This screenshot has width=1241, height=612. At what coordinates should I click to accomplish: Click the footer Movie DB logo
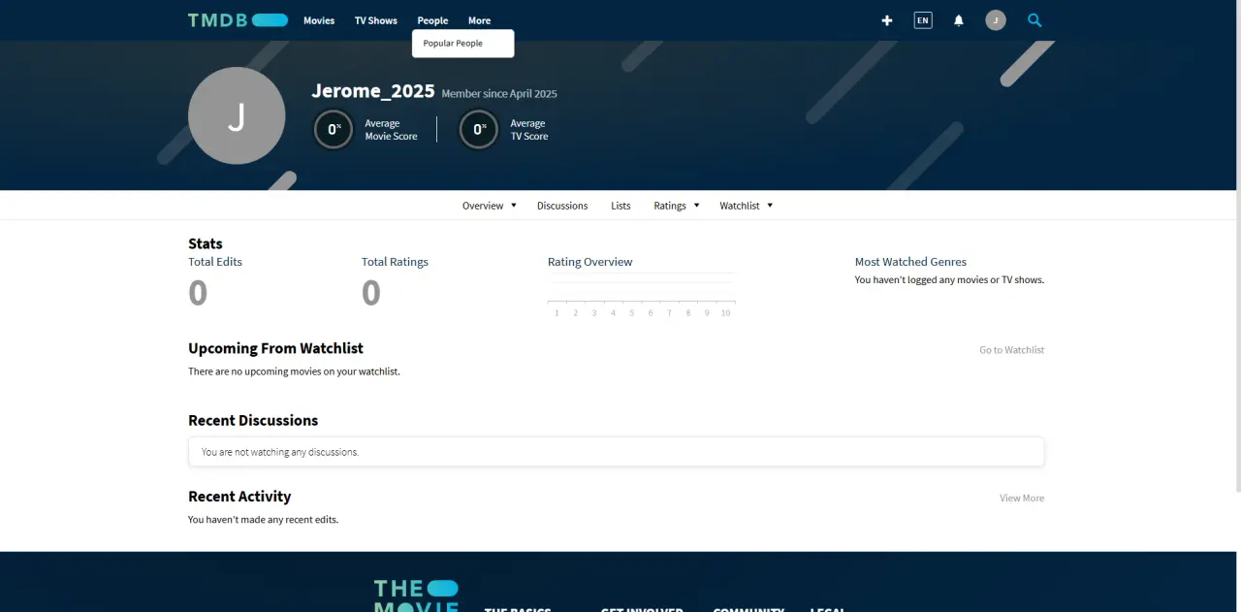(416, 596)
